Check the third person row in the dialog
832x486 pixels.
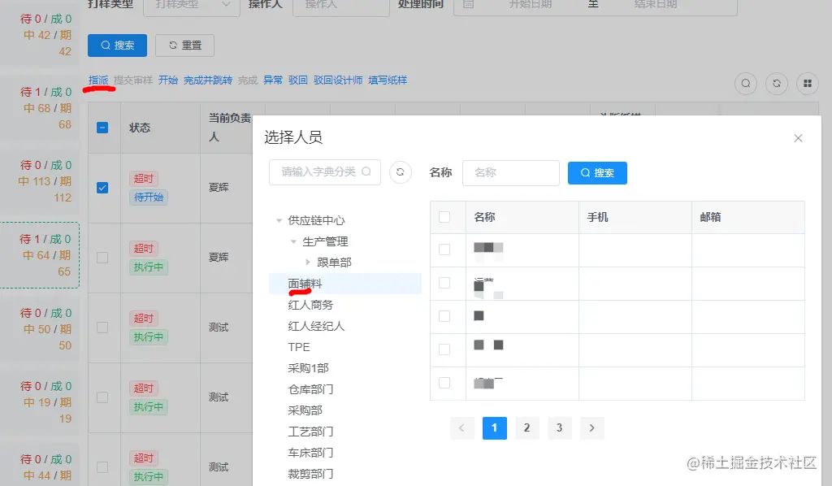[x=444, y=316]
